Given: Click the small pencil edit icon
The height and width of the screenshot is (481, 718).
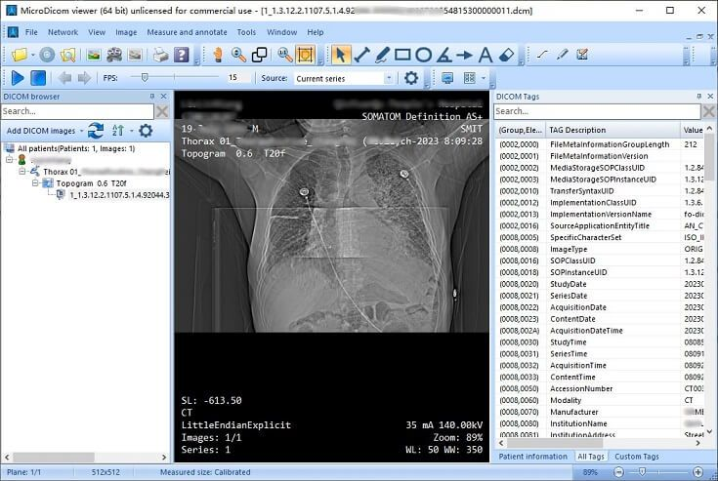Looking at the screenshot, I should 563,55.
